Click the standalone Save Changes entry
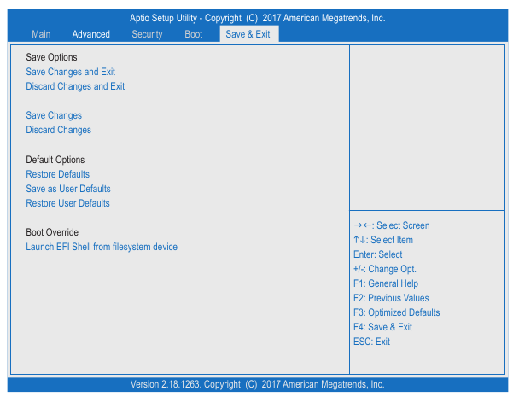 [x=54, y=115]
